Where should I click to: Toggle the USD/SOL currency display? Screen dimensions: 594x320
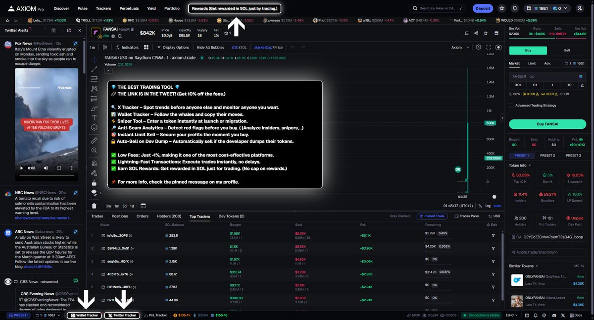click(240, 48)
